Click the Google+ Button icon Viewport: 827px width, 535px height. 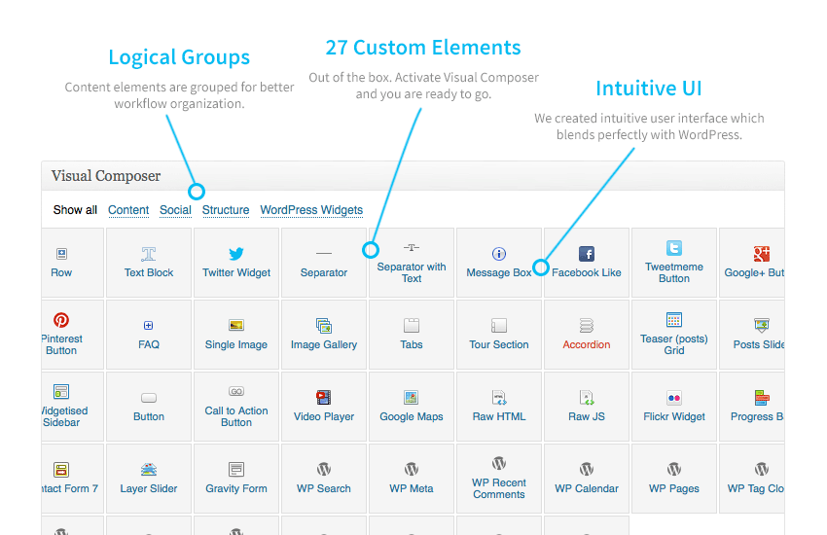tap(762, 254)
